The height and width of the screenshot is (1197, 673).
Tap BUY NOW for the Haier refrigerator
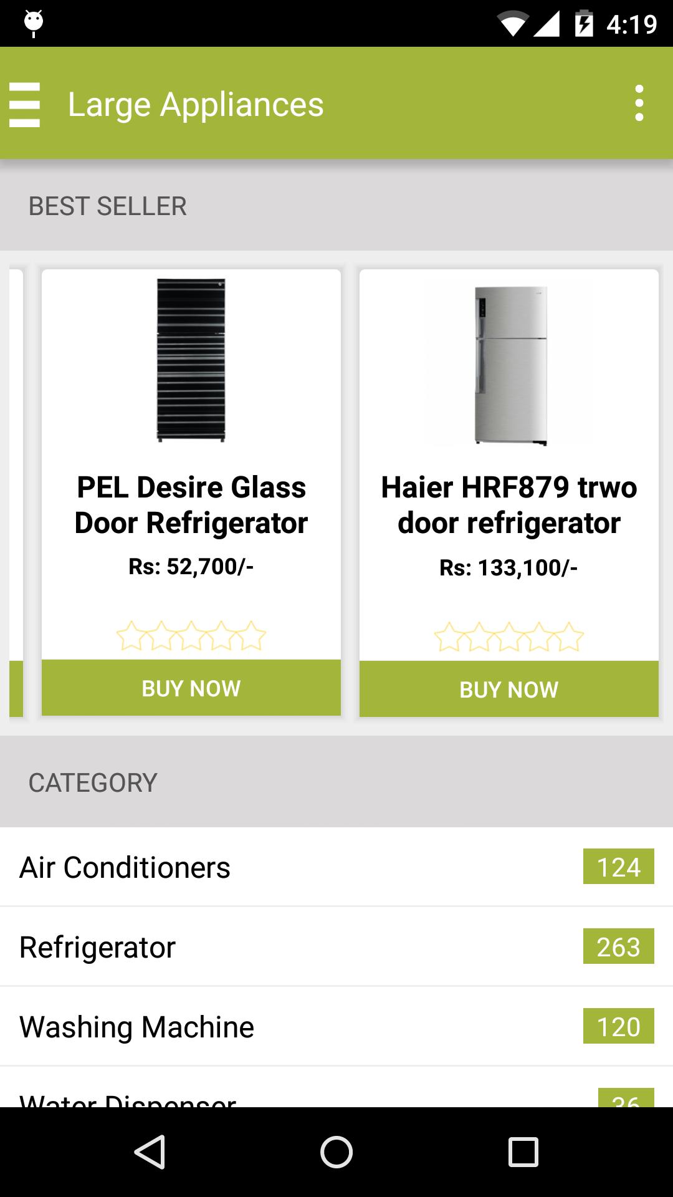[508, 690]
